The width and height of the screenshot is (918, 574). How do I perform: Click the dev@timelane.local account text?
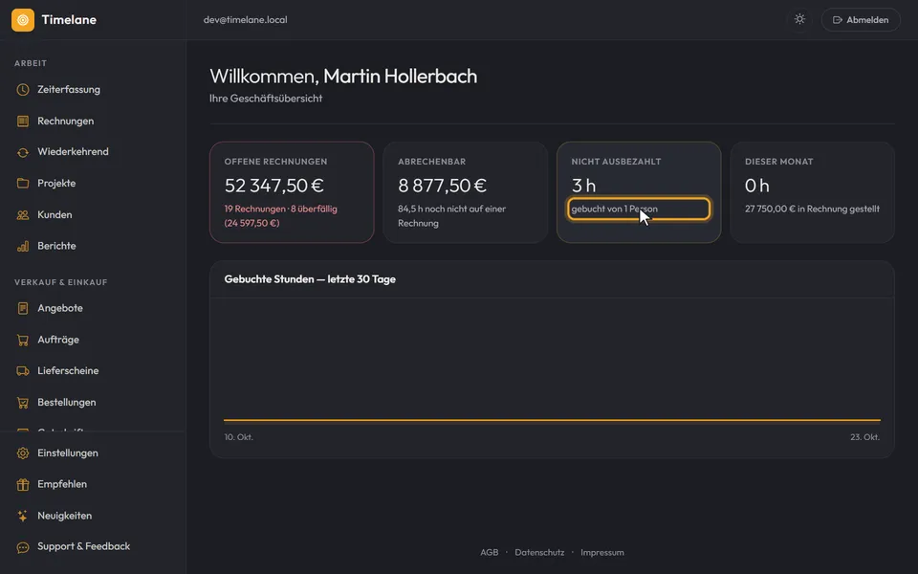pyautogui.click(x=246, y=20)
